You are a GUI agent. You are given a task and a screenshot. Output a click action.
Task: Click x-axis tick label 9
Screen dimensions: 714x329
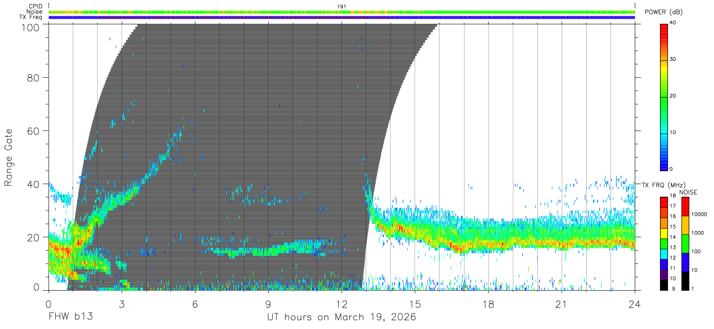click(x=268, y=304)
